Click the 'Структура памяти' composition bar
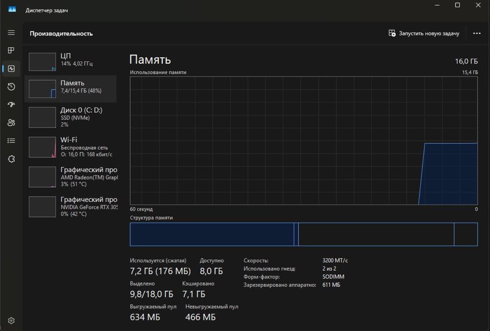 [303, 234]
